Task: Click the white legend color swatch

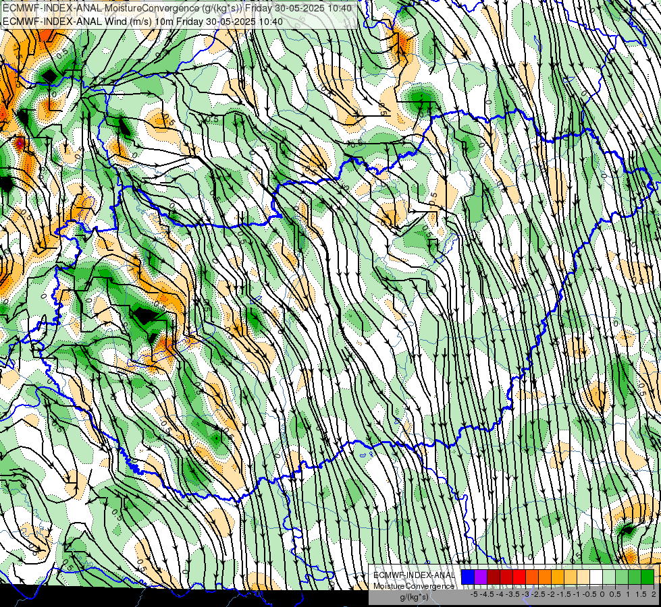Action: 596,577
